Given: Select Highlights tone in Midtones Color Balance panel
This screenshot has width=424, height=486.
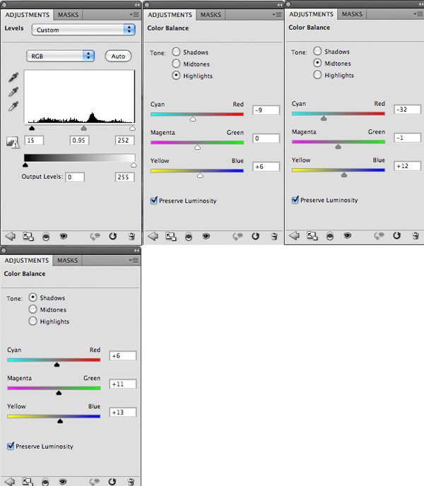Looking at the screenshot, I should (317, 75).
